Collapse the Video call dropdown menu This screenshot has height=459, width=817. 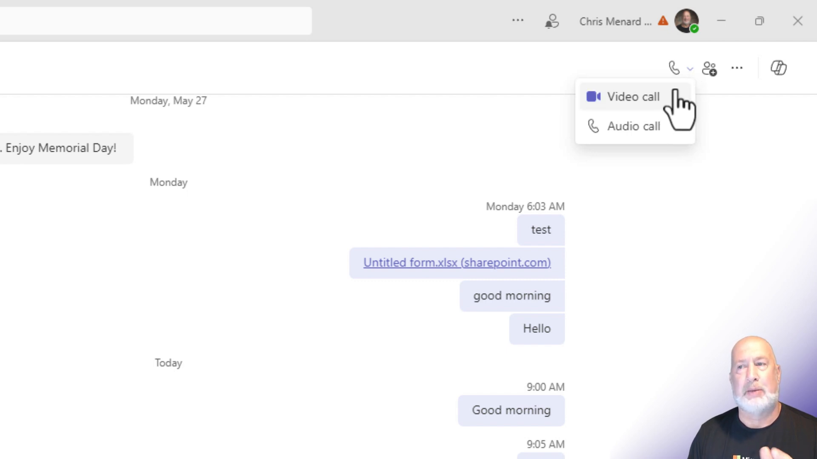689,68
